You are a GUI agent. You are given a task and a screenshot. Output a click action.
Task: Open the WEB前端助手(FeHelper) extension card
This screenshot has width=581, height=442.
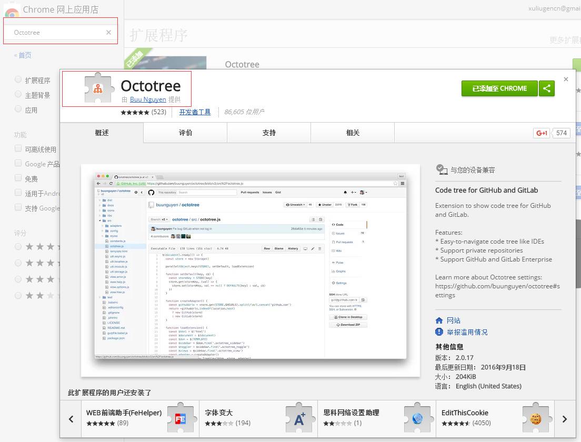click(140, 419)
